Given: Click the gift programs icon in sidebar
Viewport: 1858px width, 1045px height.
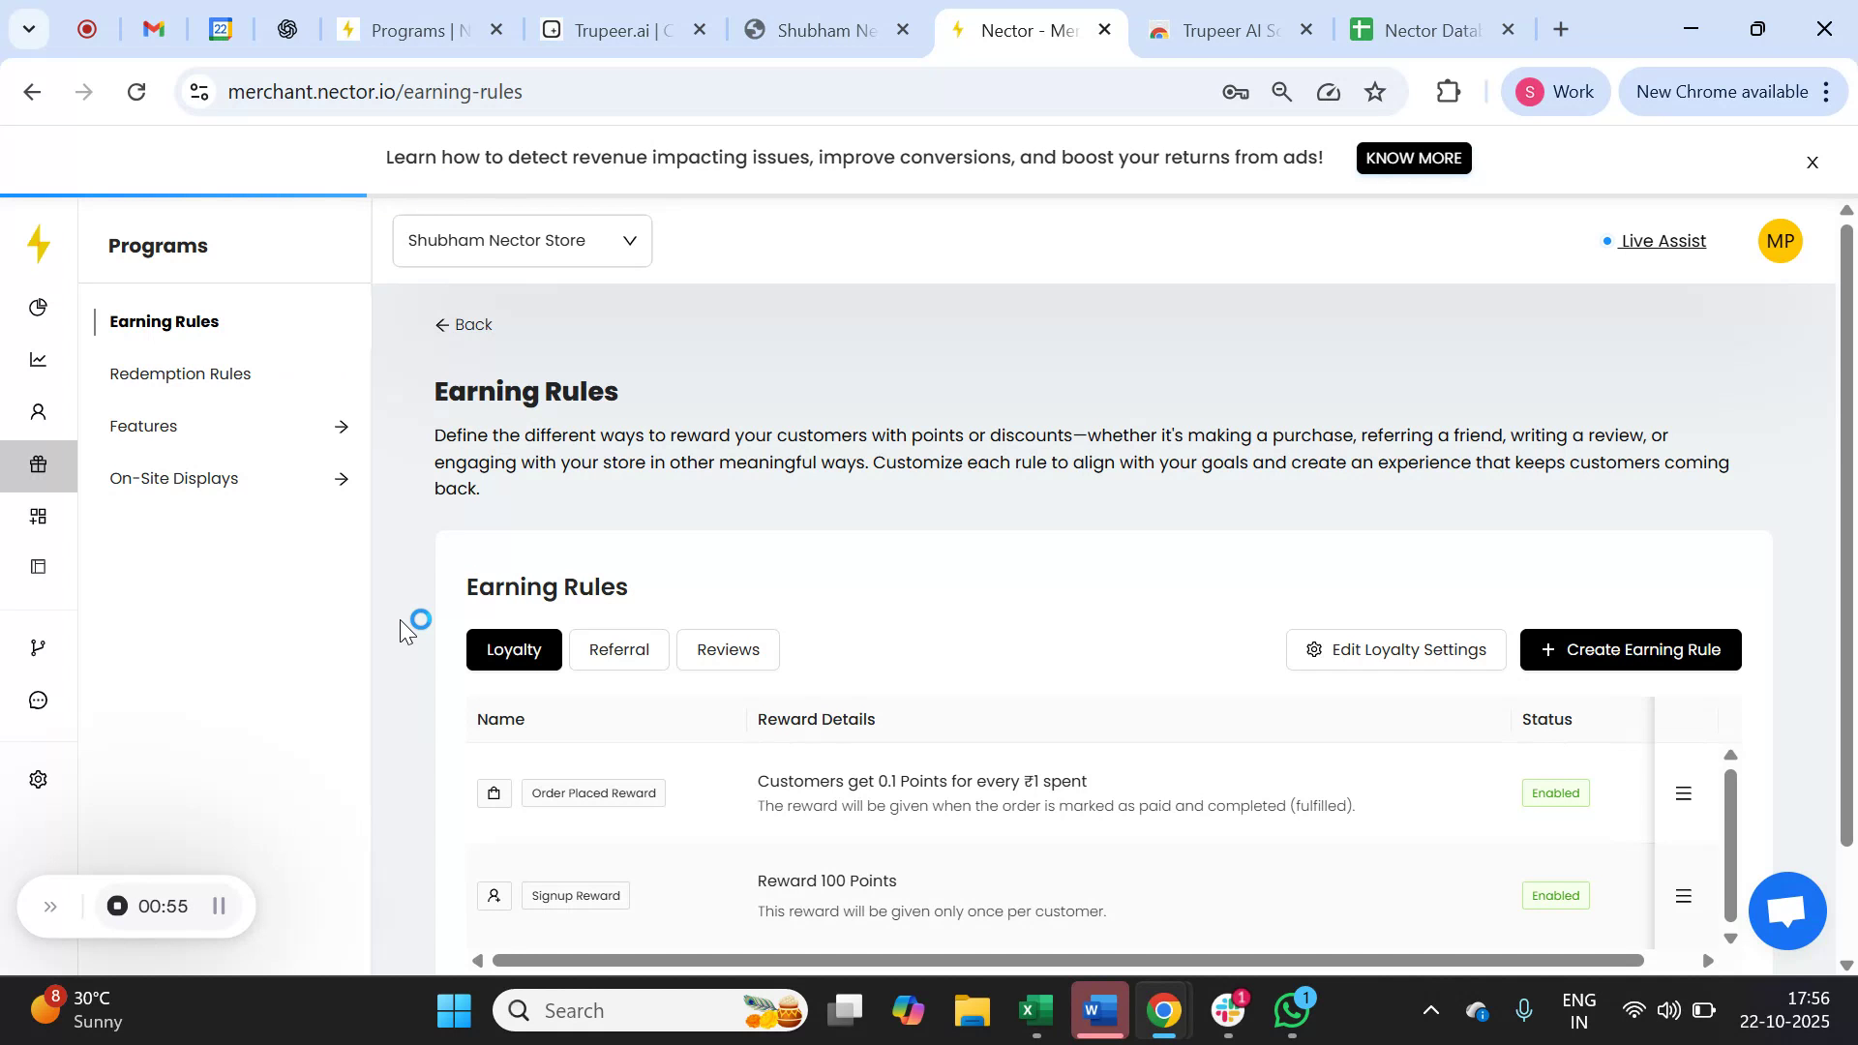Looking at the screenshot, I should click(39, 464).
